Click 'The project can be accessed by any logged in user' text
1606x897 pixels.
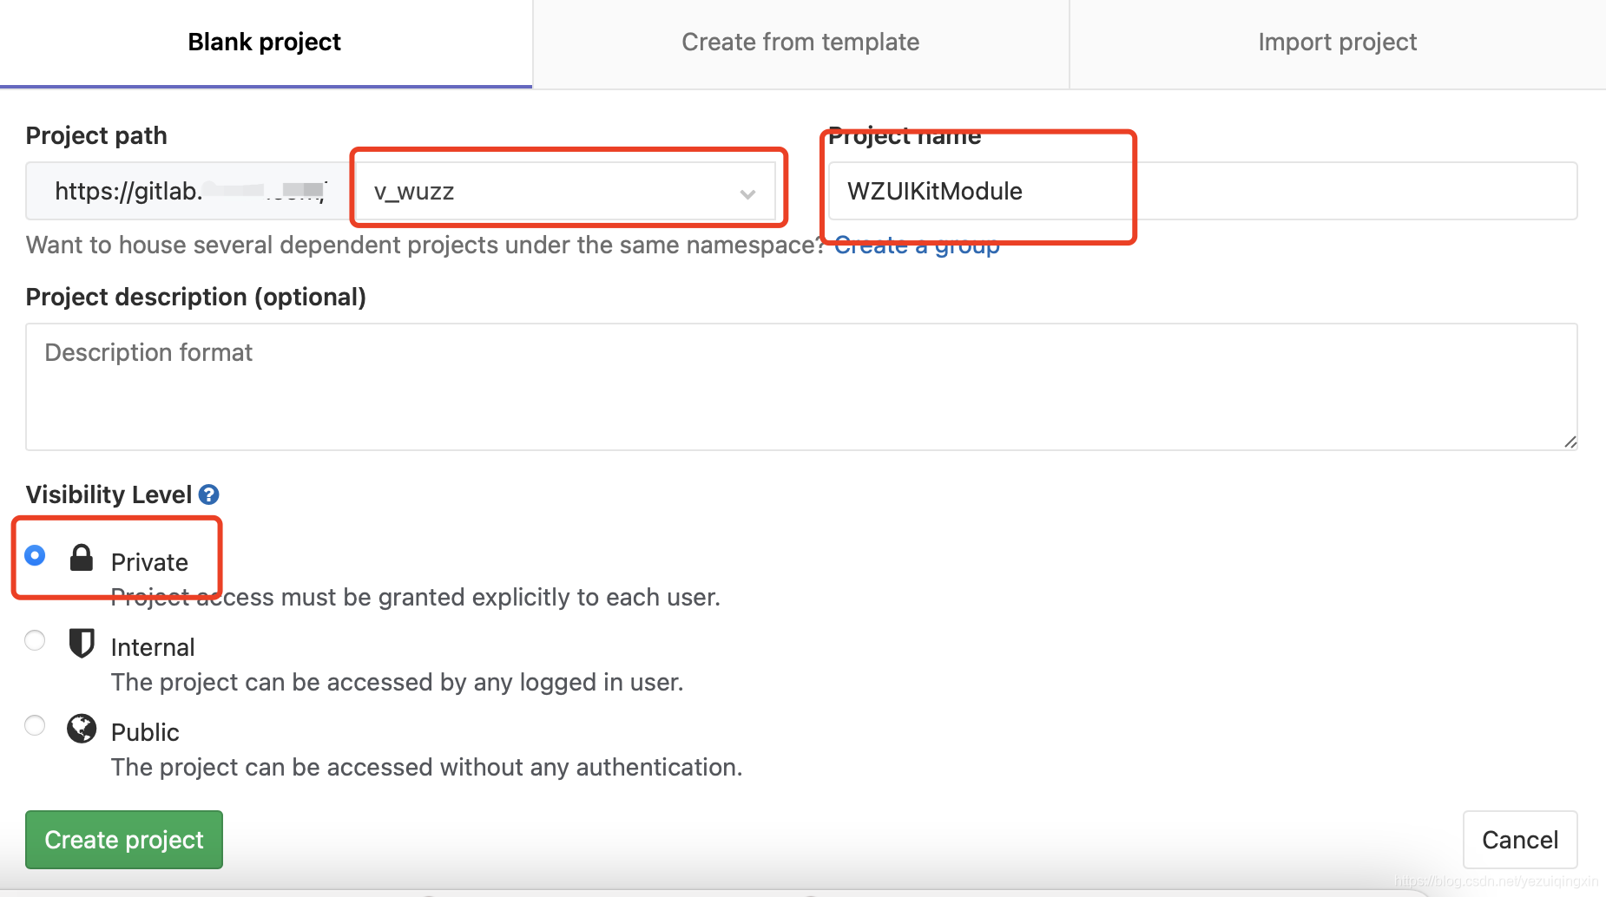398,683
